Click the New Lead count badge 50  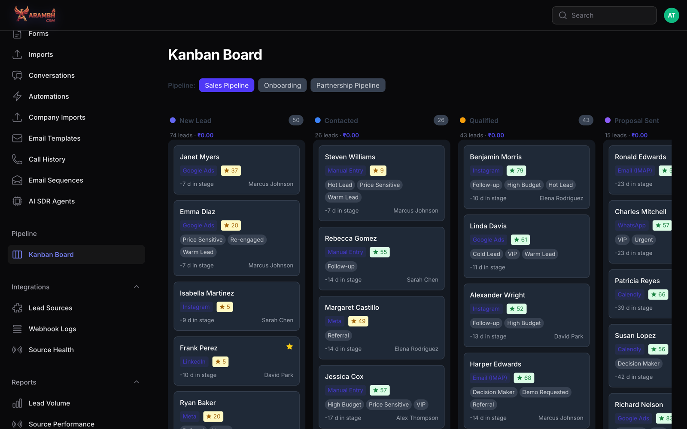pos(296,121)
